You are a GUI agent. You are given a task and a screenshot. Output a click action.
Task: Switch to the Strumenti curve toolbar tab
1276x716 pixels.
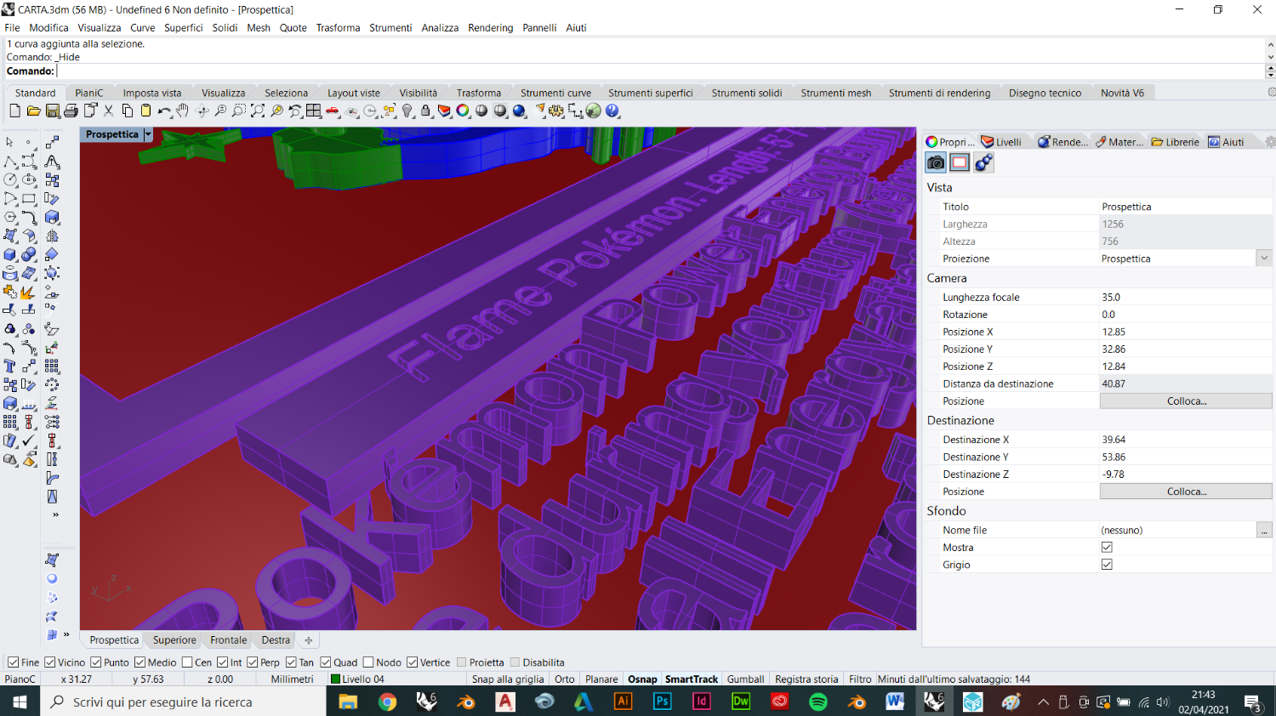point(555,93)
